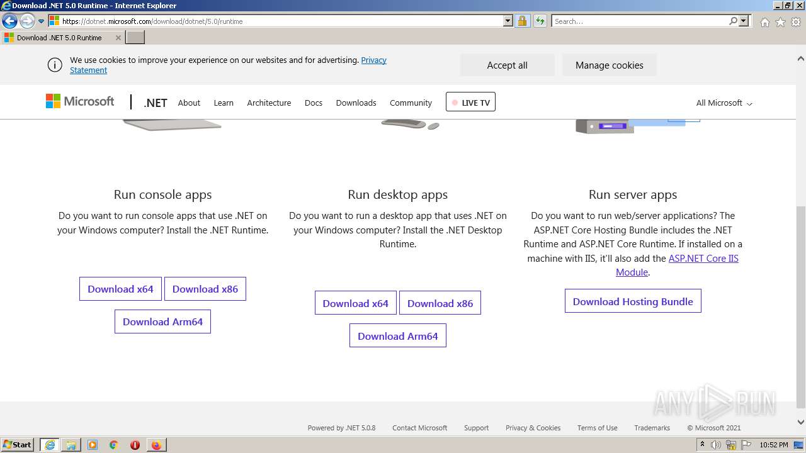Click the Microsoft logo
The height and width of the screenshot is (453, 806).
pyautogui.click(x=80, y=101)
